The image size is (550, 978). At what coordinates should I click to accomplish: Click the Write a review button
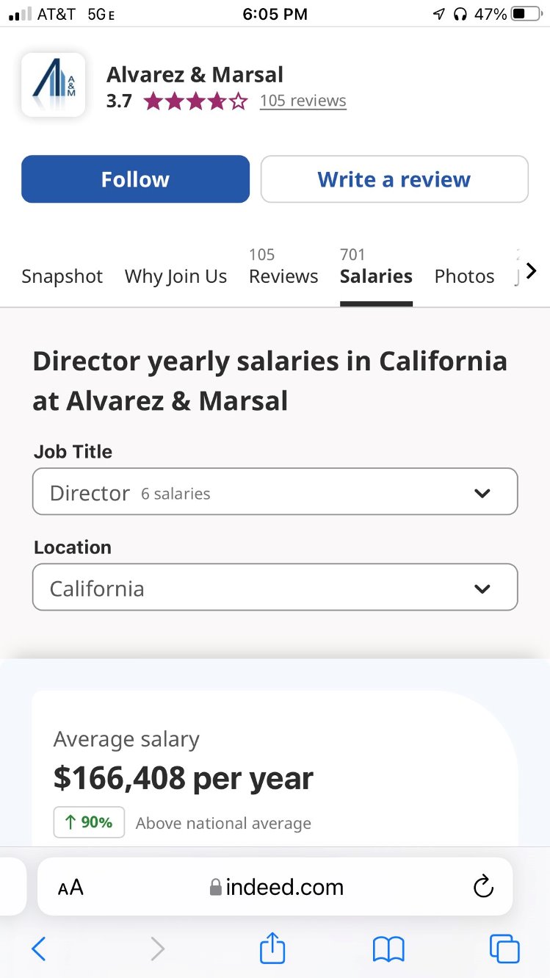pyautogui.click(x=394, y=179)
